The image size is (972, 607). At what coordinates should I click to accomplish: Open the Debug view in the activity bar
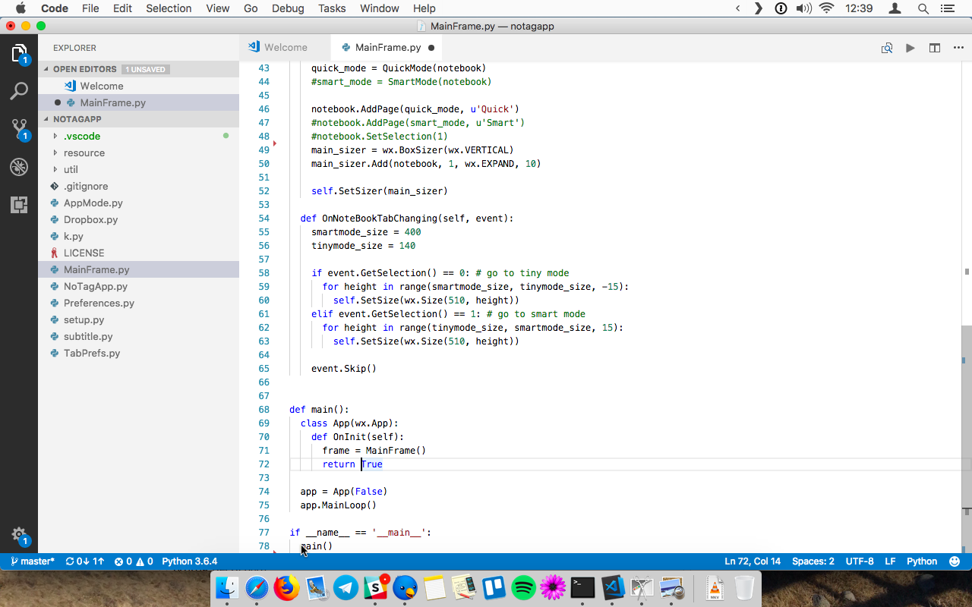tap(18, 167)
